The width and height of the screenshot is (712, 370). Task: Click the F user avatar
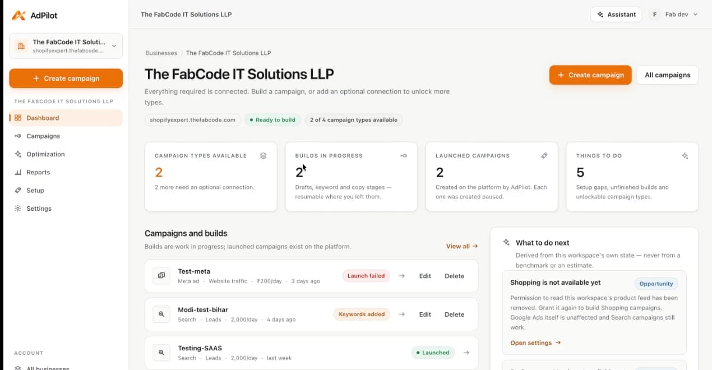(x=654, y=15)
